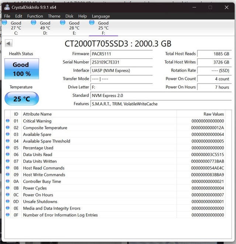Click the Standard field NVM Express 2.0
The height and width of the screenshot is (244, 236).
click(161, 96)
